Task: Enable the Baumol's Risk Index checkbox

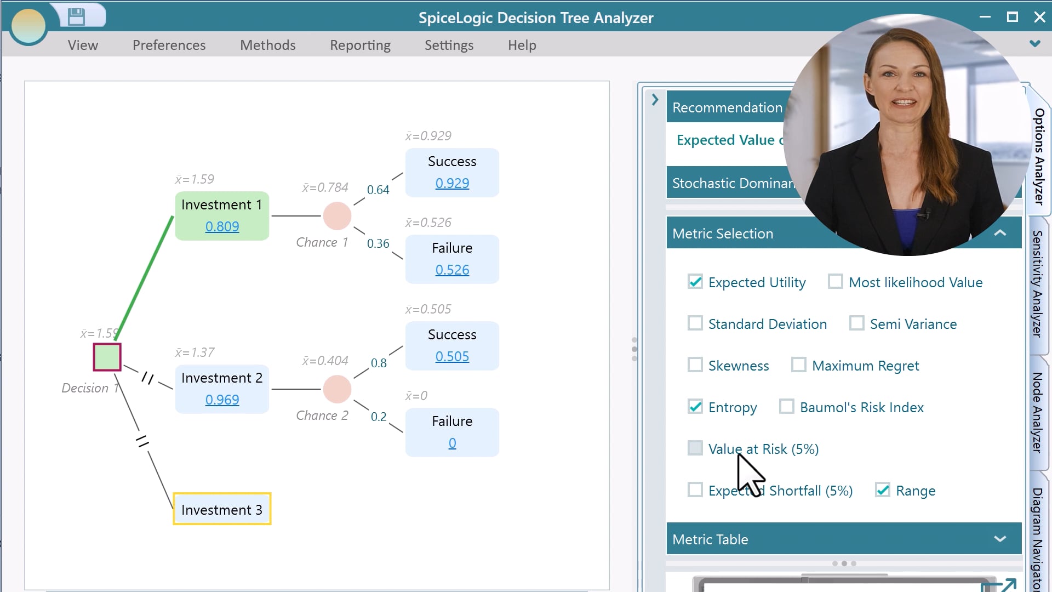Action: [x=787, y=407]
